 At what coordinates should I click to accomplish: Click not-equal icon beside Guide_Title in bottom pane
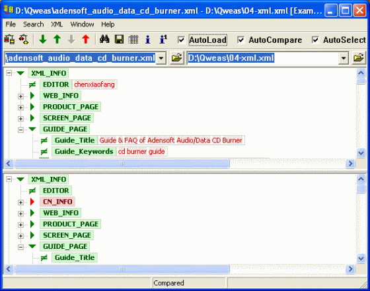pos(44,258)
